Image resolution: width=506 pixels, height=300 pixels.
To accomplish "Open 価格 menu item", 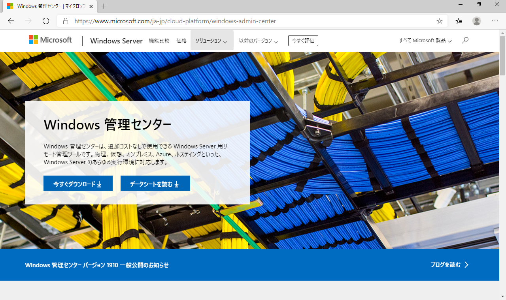I will (181, 41).
